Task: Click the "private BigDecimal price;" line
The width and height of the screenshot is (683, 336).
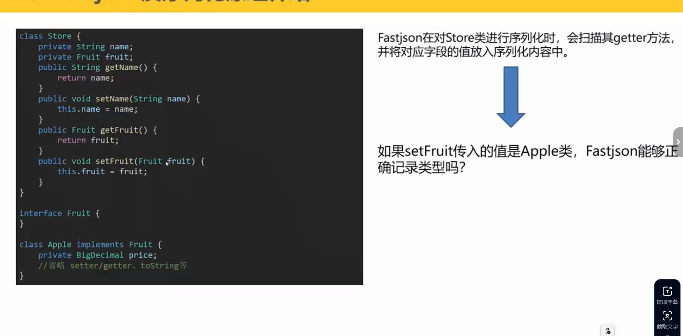Action: 97,255
